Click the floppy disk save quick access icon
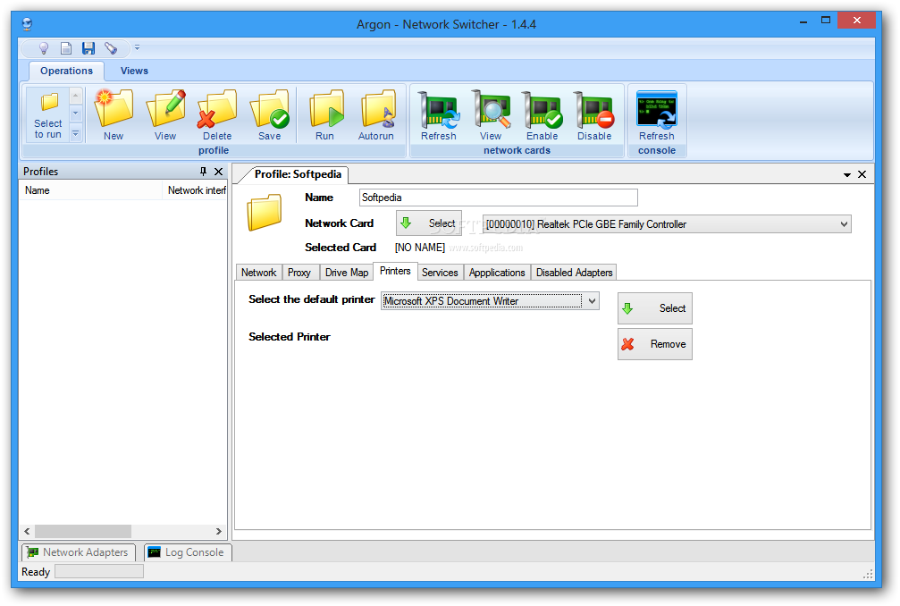Screen dimensions: 900x606 coord(88,48)
